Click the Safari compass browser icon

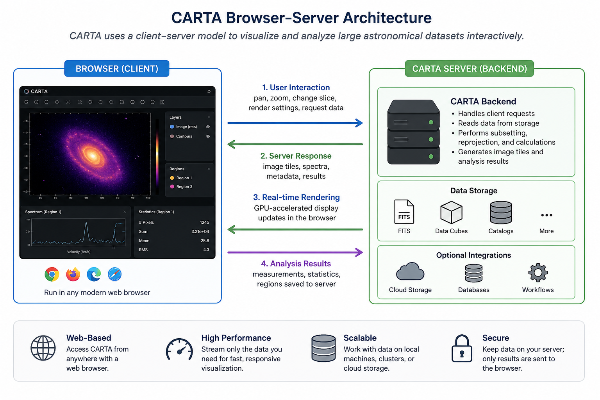115,275
